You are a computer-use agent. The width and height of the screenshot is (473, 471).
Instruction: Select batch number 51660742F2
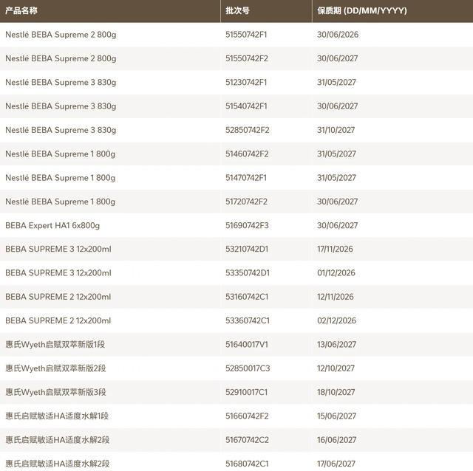[247, 416]
